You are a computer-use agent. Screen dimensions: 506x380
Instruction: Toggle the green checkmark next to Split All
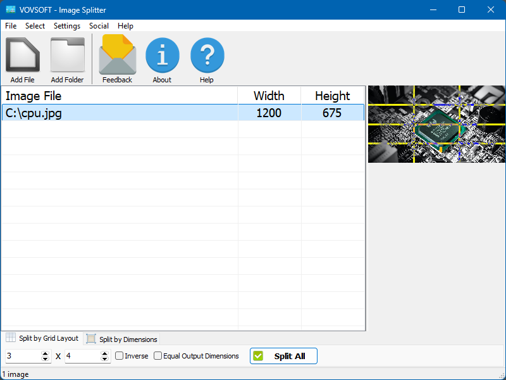257,356
